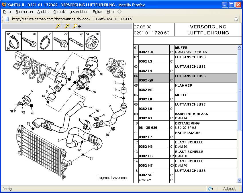Select part number 0382 K1
Viewport: 243px width, 193px height.
coord(145,118)
